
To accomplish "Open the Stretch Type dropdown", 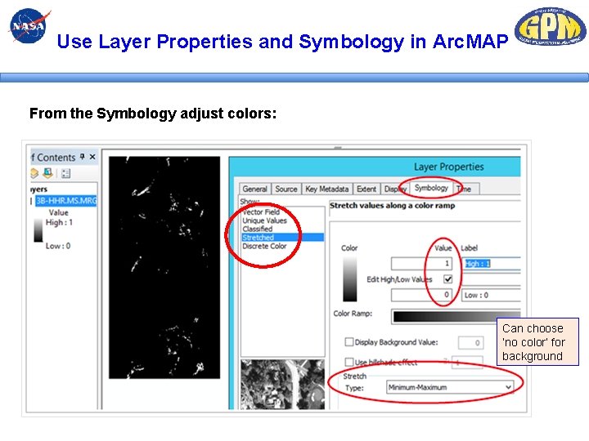I will pos(450,387).
